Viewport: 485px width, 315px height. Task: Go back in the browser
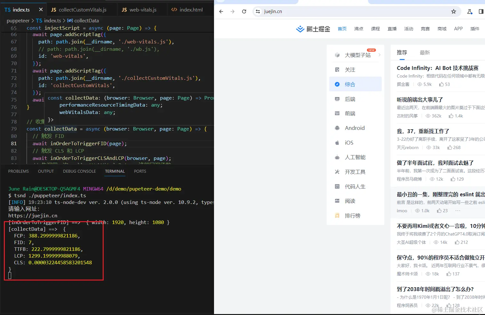coord(221,11)
